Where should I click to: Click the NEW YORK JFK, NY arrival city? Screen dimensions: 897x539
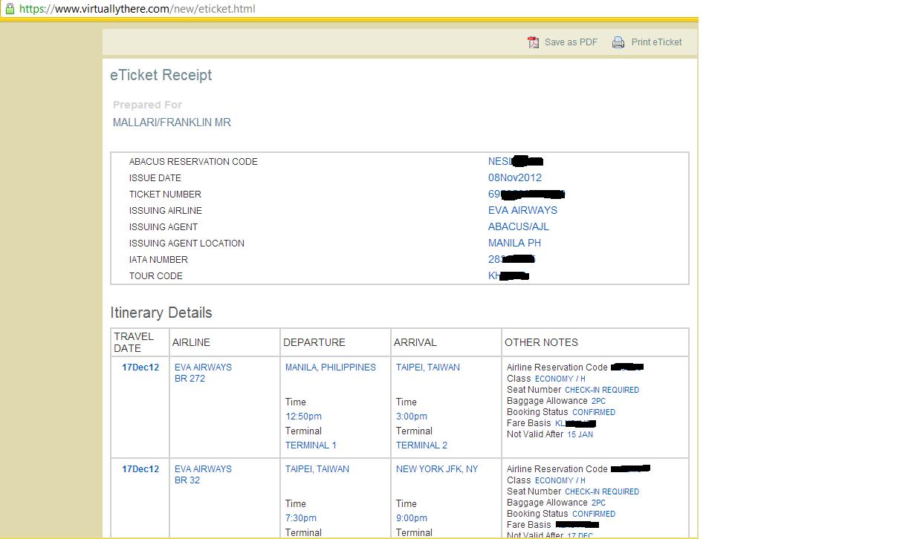(x=437, y=469)
